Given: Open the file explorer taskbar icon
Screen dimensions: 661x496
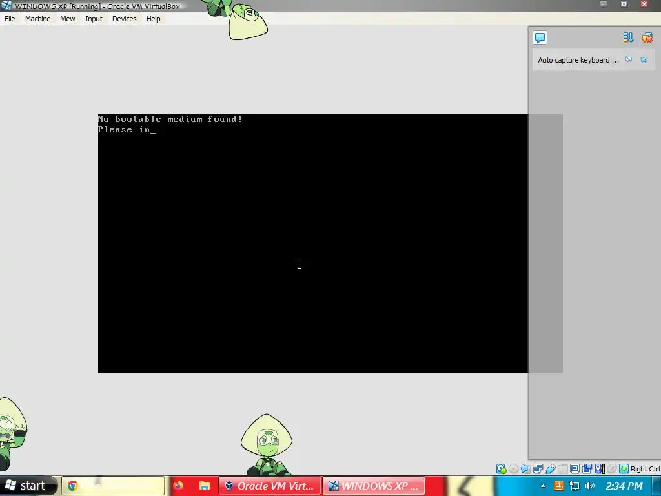Looking at the screenshot, I should point(205,486).
